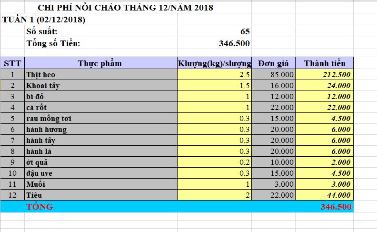Click the 'Thành tiền' header cell
Image resolution: width=377 pixels, height=232 pixels.
tap(324, 63)
